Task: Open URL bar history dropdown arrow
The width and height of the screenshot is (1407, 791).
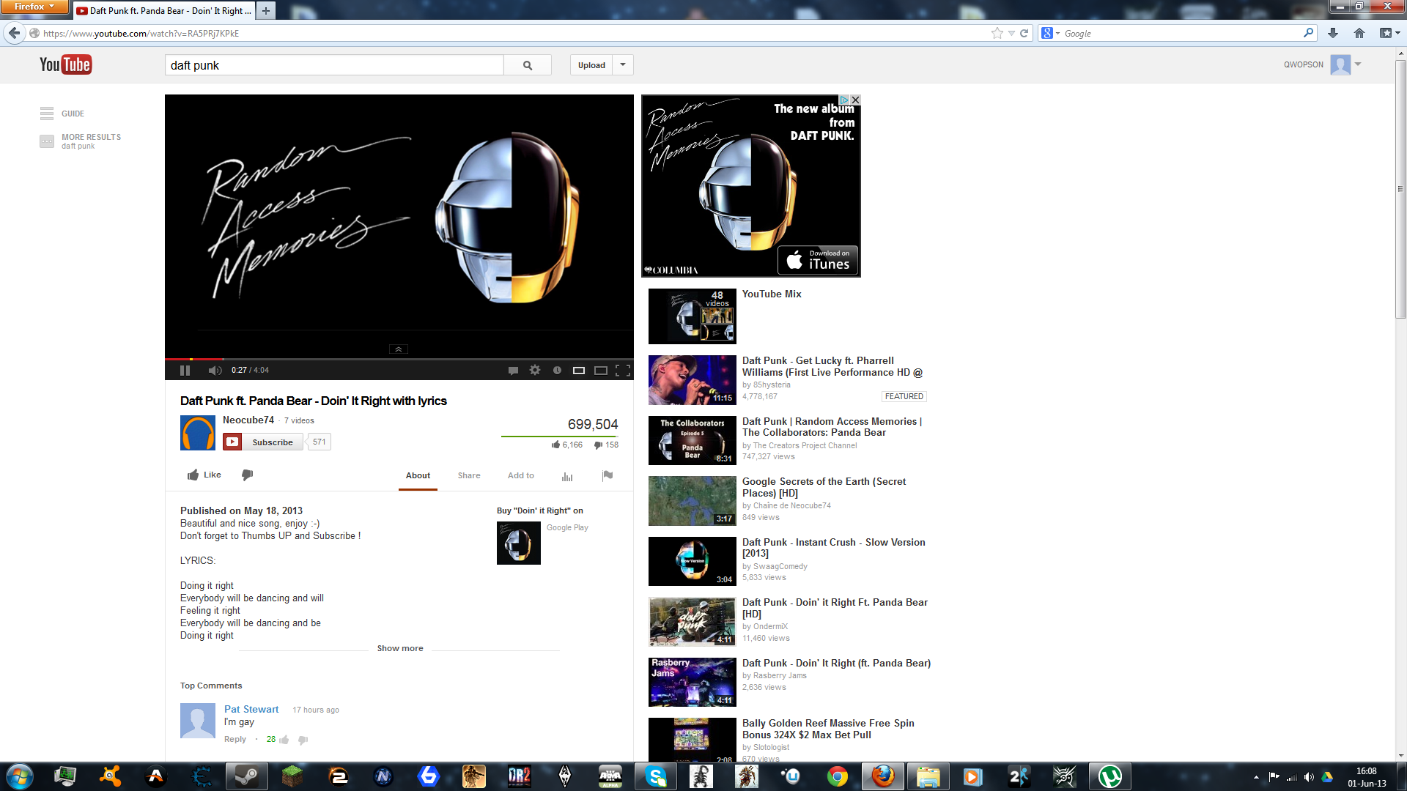Action: [1012, 33]
